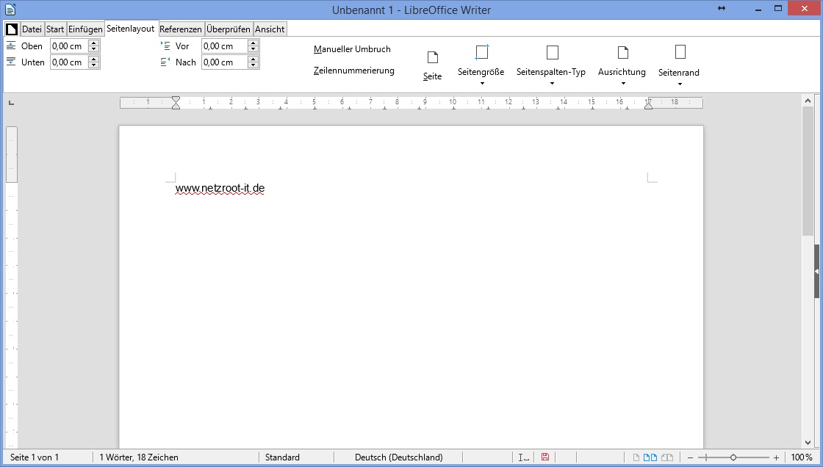This screenshot has width=823, height=467.
Task: Increase the Unten spacing value
Action: coord(94,59)
